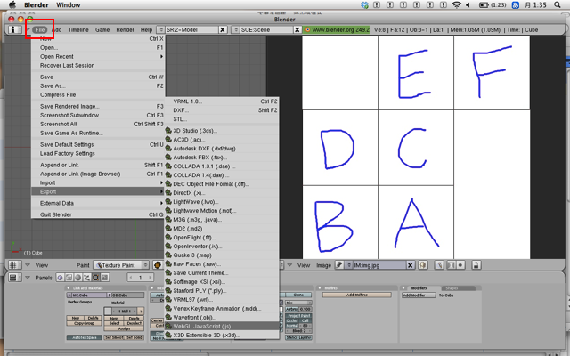Toggle the texture painting pencil icon
The width and height of the screenshot is (570, 356).
439,265
